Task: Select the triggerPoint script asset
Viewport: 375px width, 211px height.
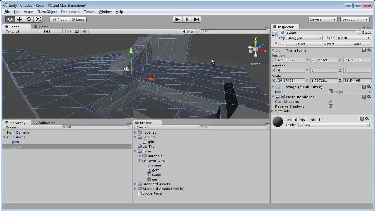Action: click(152, 193)
